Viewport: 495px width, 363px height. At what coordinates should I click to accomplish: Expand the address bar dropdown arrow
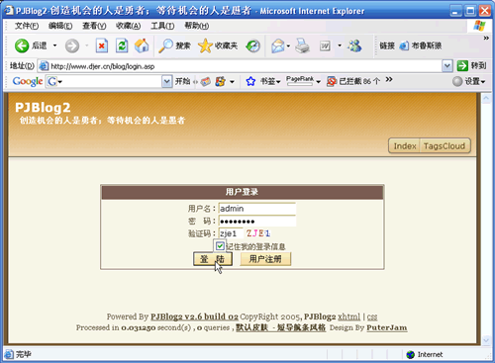pos(446,66)
